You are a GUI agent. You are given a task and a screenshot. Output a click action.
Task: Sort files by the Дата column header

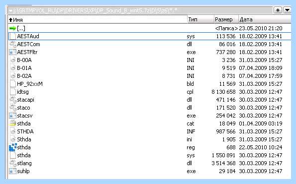265,19
